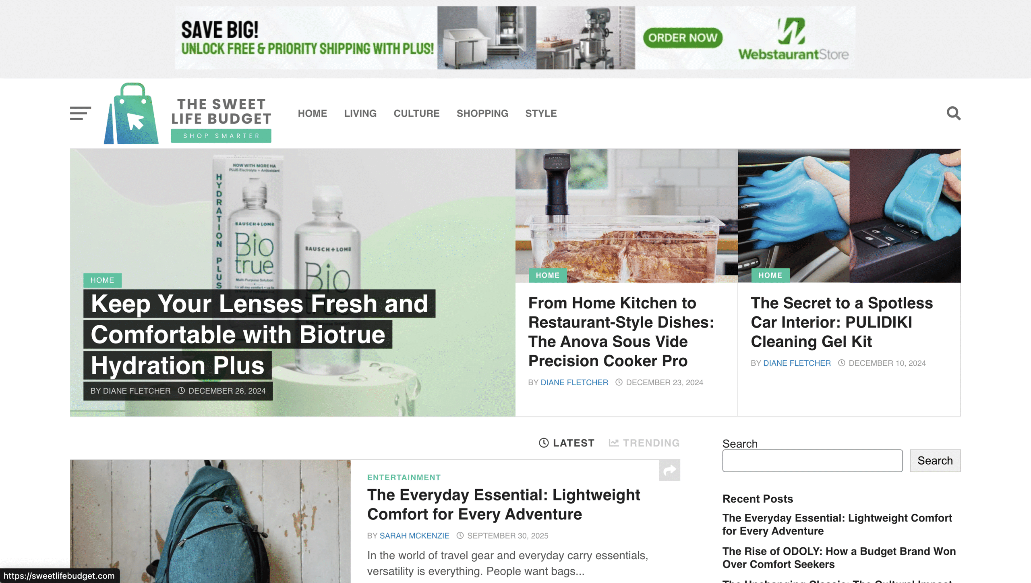Open the LIVING menu item
This screenshot has width=1031, height=583.
tap(360, 113)
